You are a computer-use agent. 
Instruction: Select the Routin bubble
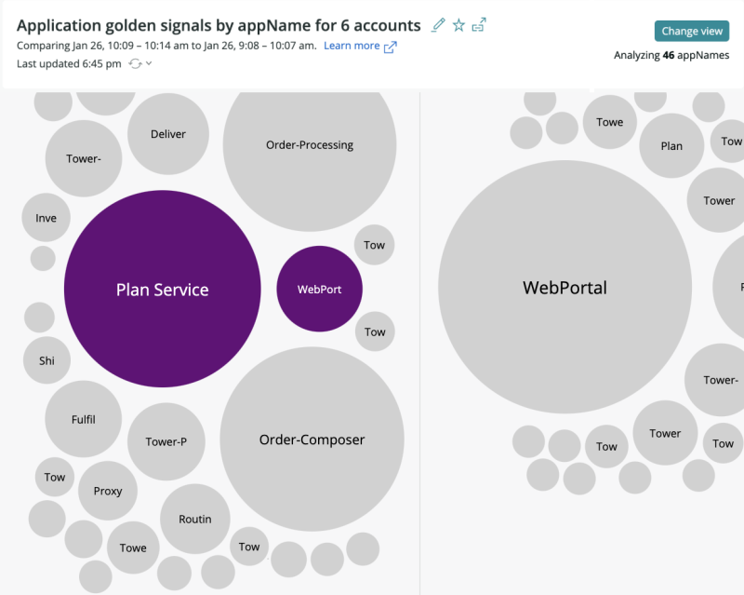(195, 519)
